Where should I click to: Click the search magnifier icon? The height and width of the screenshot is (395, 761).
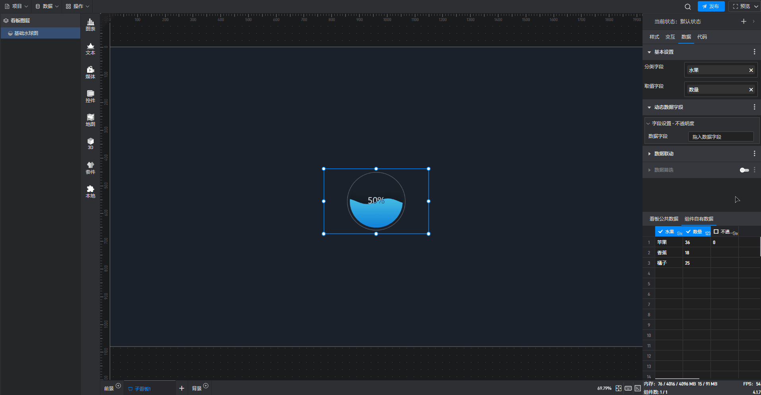tap(687, 6)
